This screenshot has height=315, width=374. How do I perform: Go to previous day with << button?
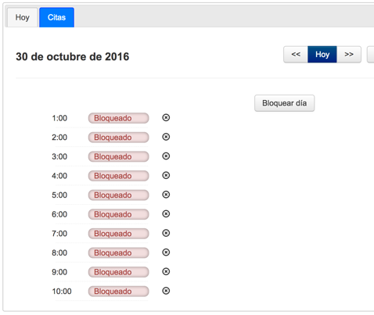tap(296, 55)
